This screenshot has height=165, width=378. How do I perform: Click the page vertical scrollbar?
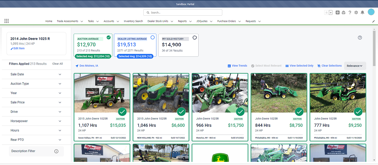[x=374, y=48]
